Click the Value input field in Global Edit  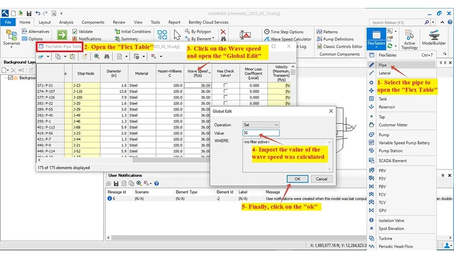[261, 133]
